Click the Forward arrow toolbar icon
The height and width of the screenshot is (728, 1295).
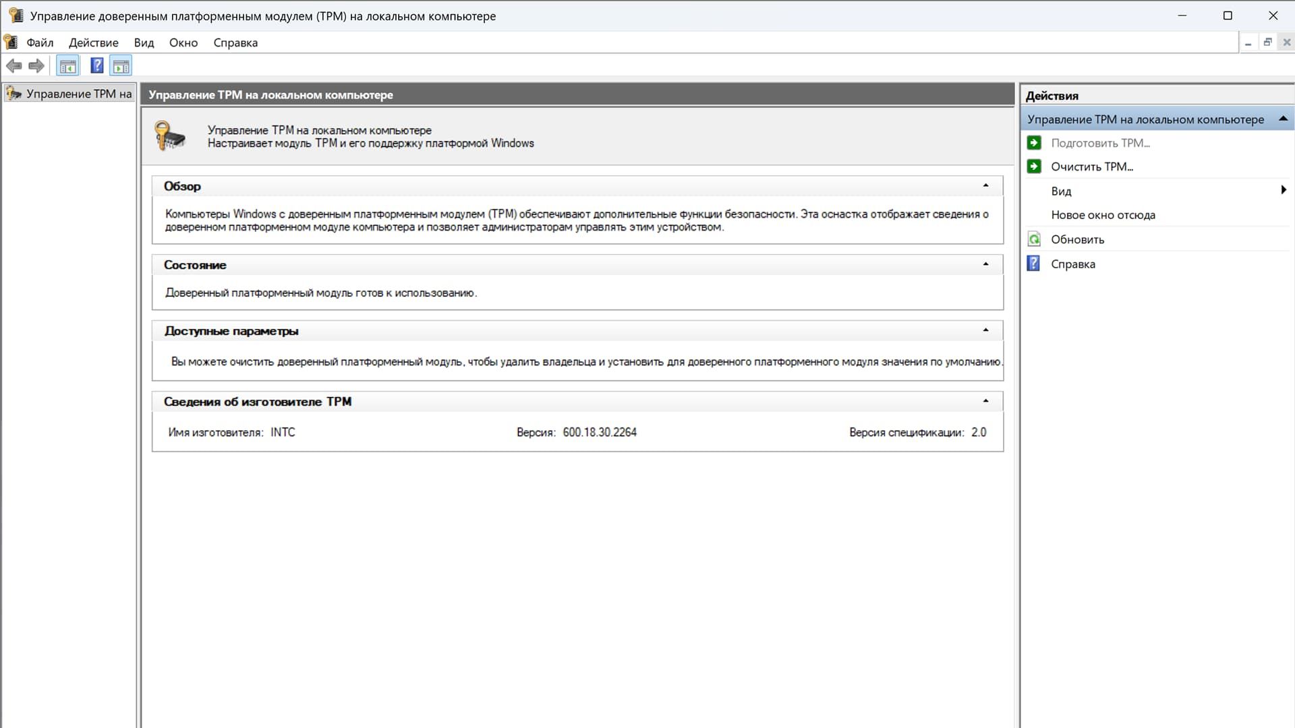(36, 65)
